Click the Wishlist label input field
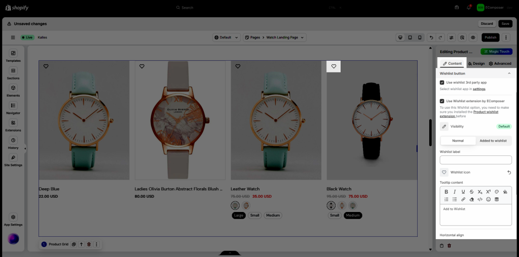 (x=475, y=160)
